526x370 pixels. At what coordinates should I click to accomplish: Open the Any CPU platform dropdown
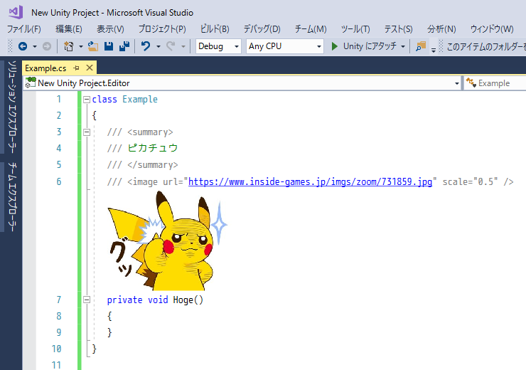(285, 46)
